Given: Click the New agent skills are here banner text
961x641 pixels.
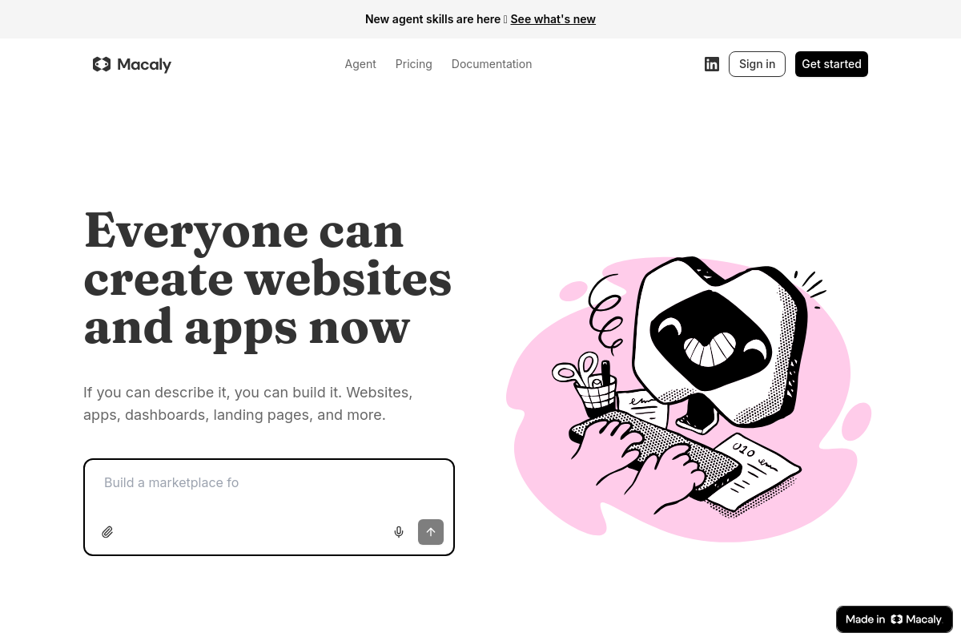Looking at the screenshot, I should click(432, 19).
